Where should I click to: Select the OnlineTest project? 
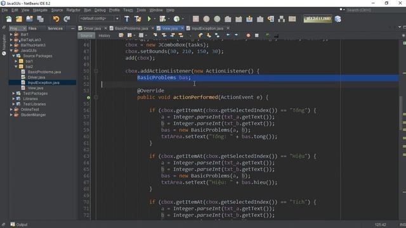[x=30, y=110]
